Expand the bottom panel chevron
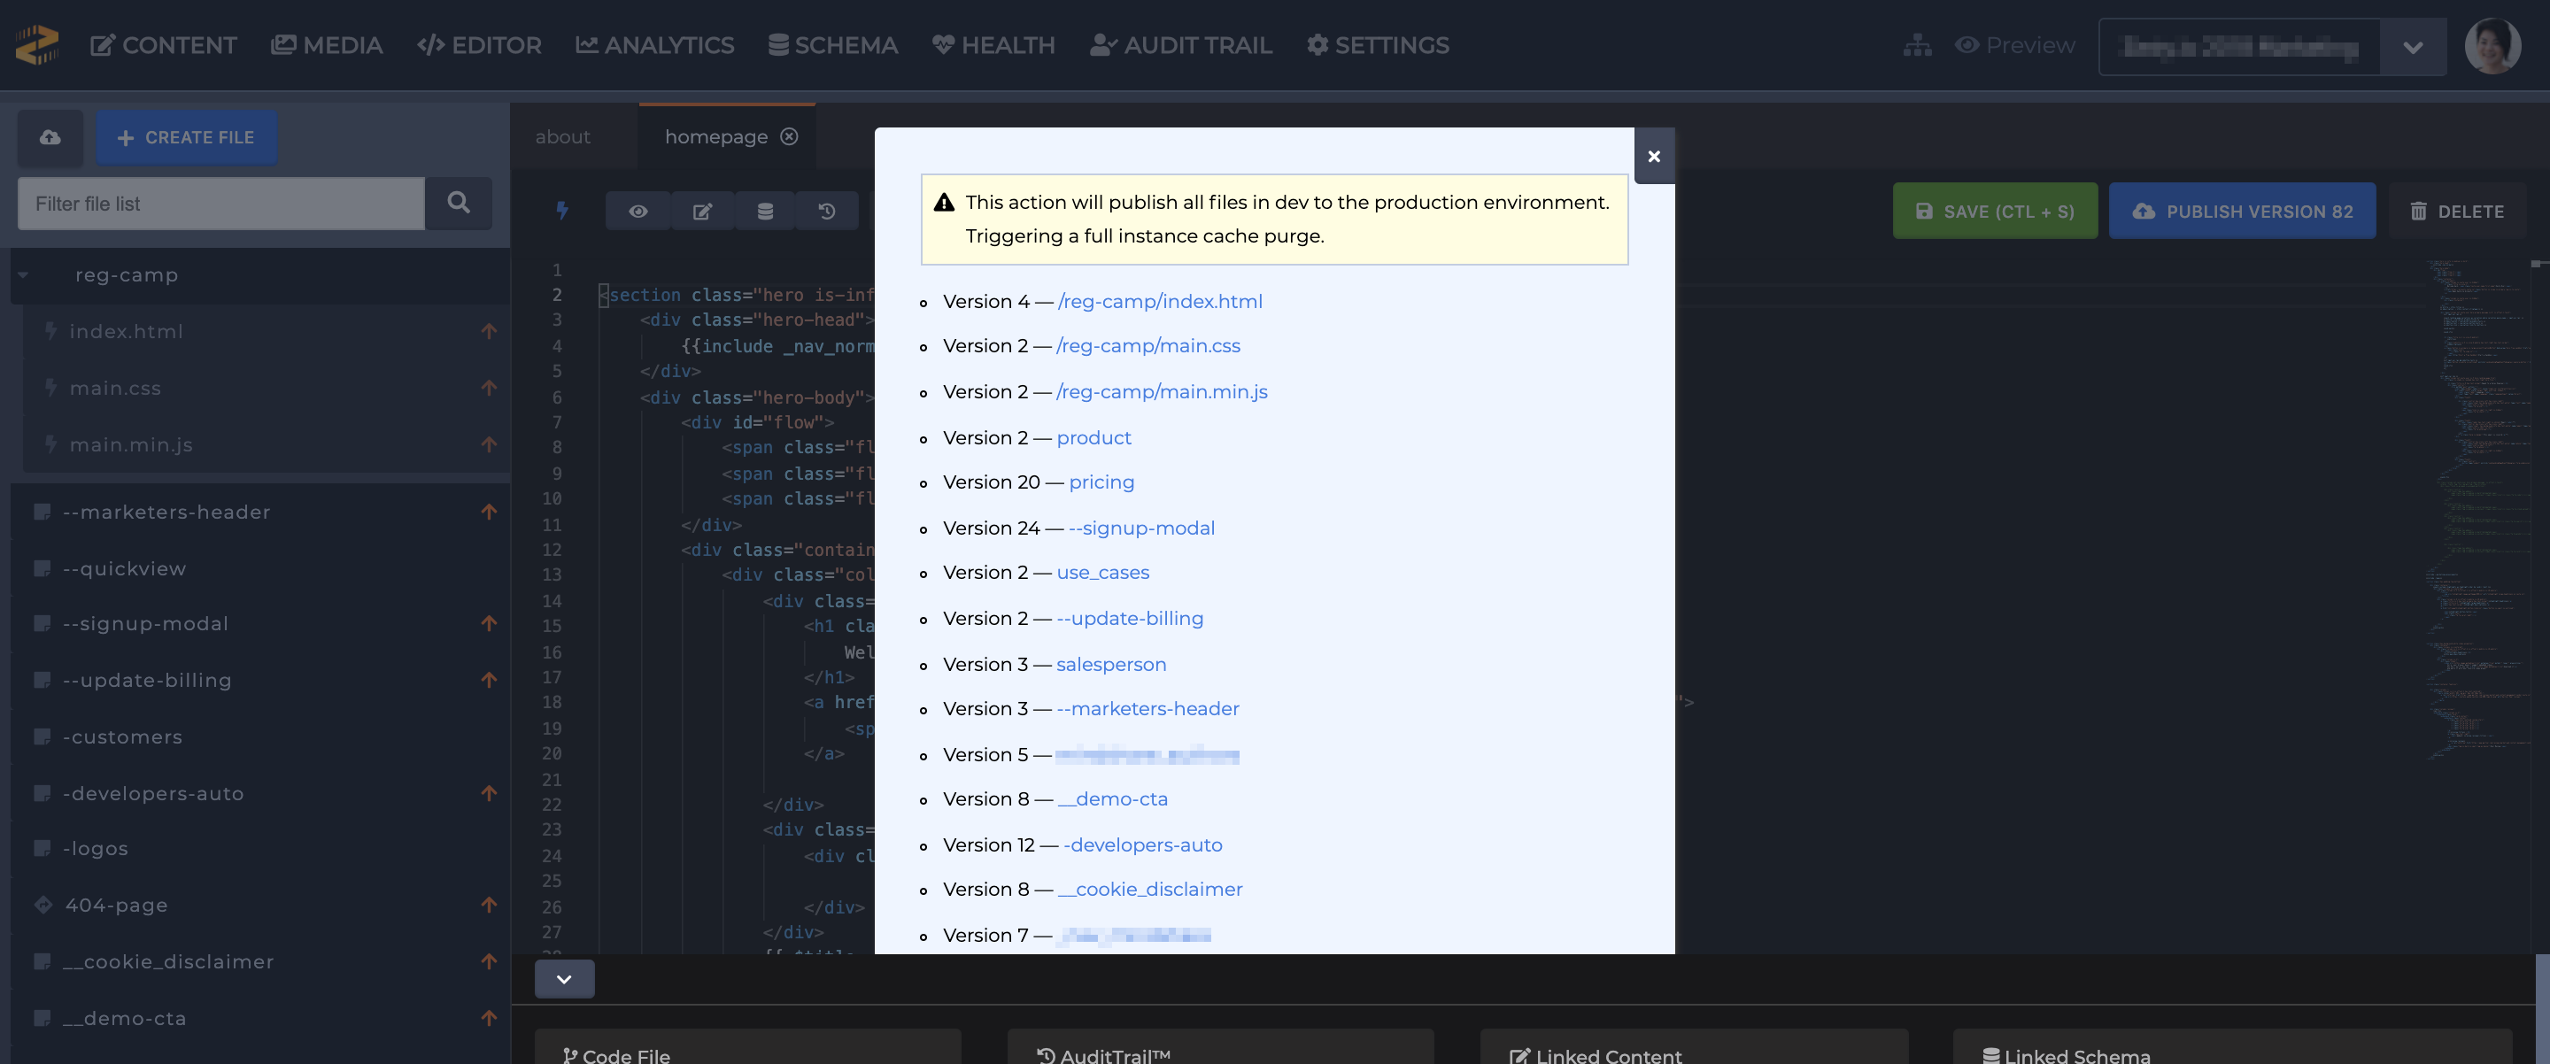The height and width of the screenshot is (1064, 2550). (x=563, y=979)
